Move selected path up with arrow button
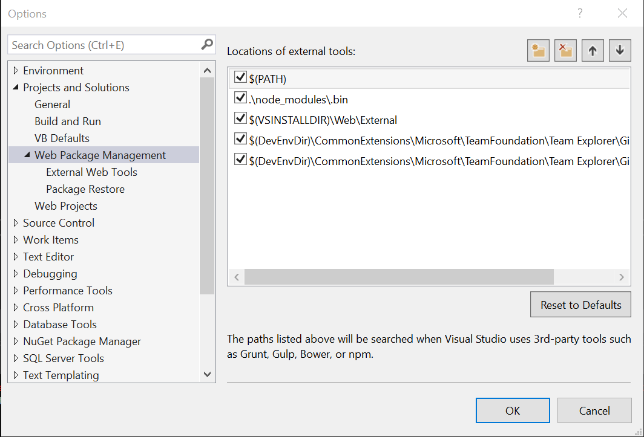This screenshot has width=644, height=437. 593,51
